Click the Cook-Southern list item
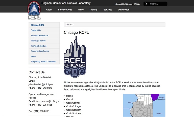 (74, 113)
